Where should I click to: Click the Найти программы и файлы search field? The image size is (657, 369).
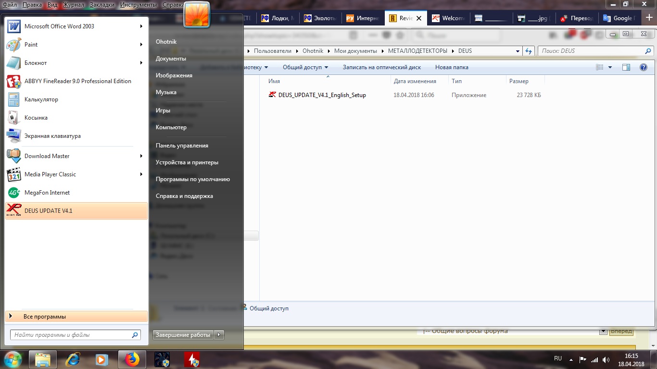tap(71, 335)
